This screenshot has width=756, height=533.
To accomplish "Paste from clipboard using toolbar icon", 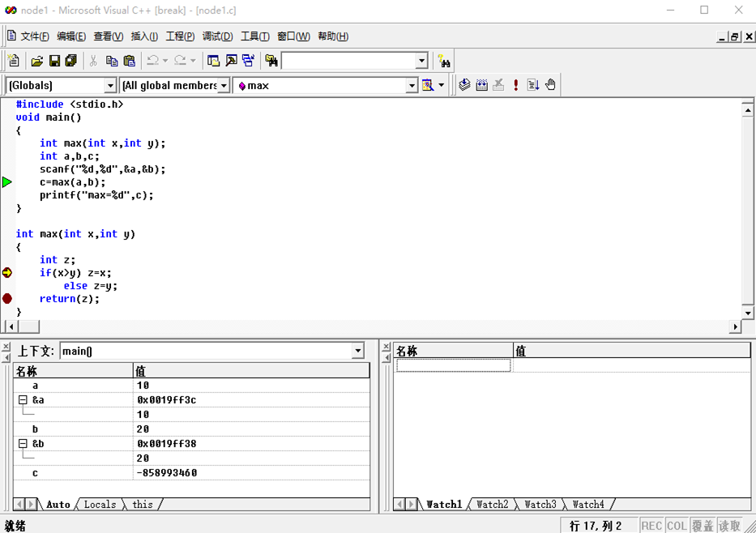I will (x=129, y=61).
